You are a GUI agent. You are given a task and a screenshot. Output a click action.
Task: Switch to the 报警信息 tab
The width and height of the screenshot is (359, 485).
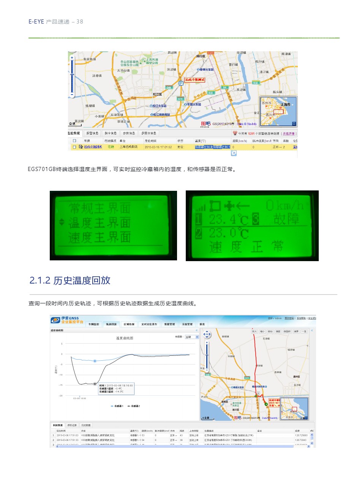(92, 133)
